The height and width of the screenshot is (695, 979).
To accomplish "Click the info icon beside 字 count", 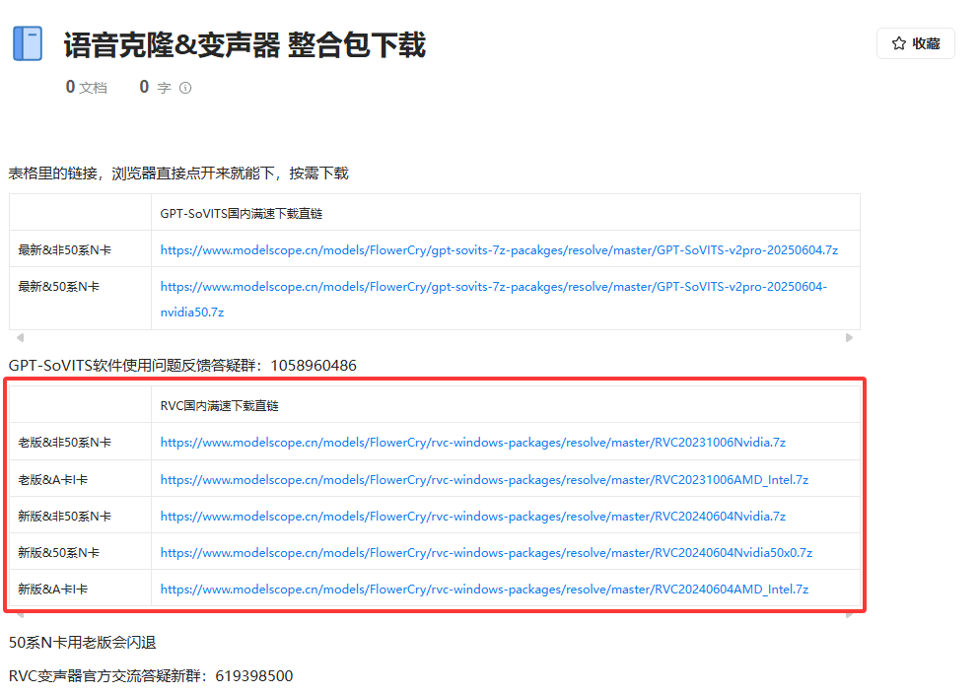I will point(185,88).
